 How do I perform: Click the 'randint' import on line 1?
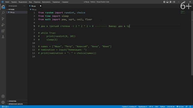[x=69, y=13]
